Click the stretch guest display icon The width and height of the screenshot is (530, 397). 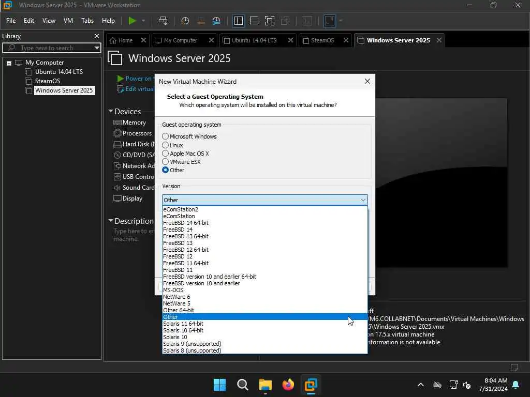(329, 21)
